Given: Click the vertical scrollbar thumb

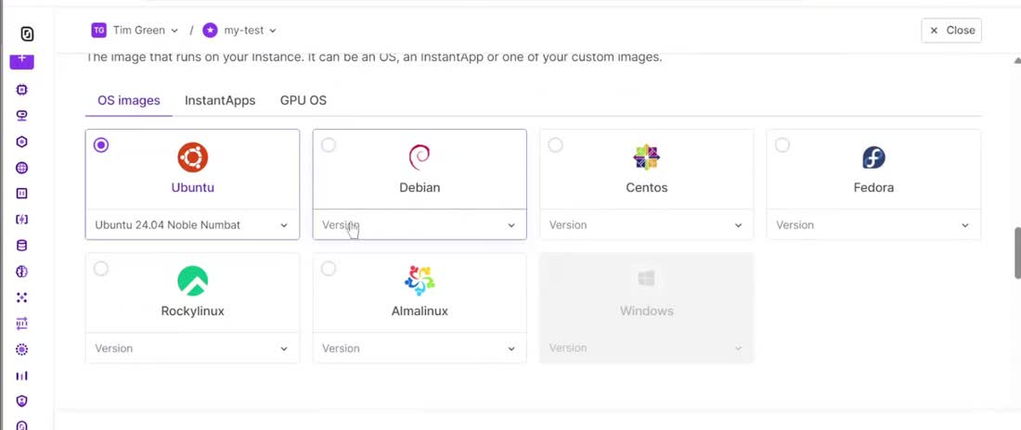Looking at the screenshot, I should click(x=1017, y=253).
